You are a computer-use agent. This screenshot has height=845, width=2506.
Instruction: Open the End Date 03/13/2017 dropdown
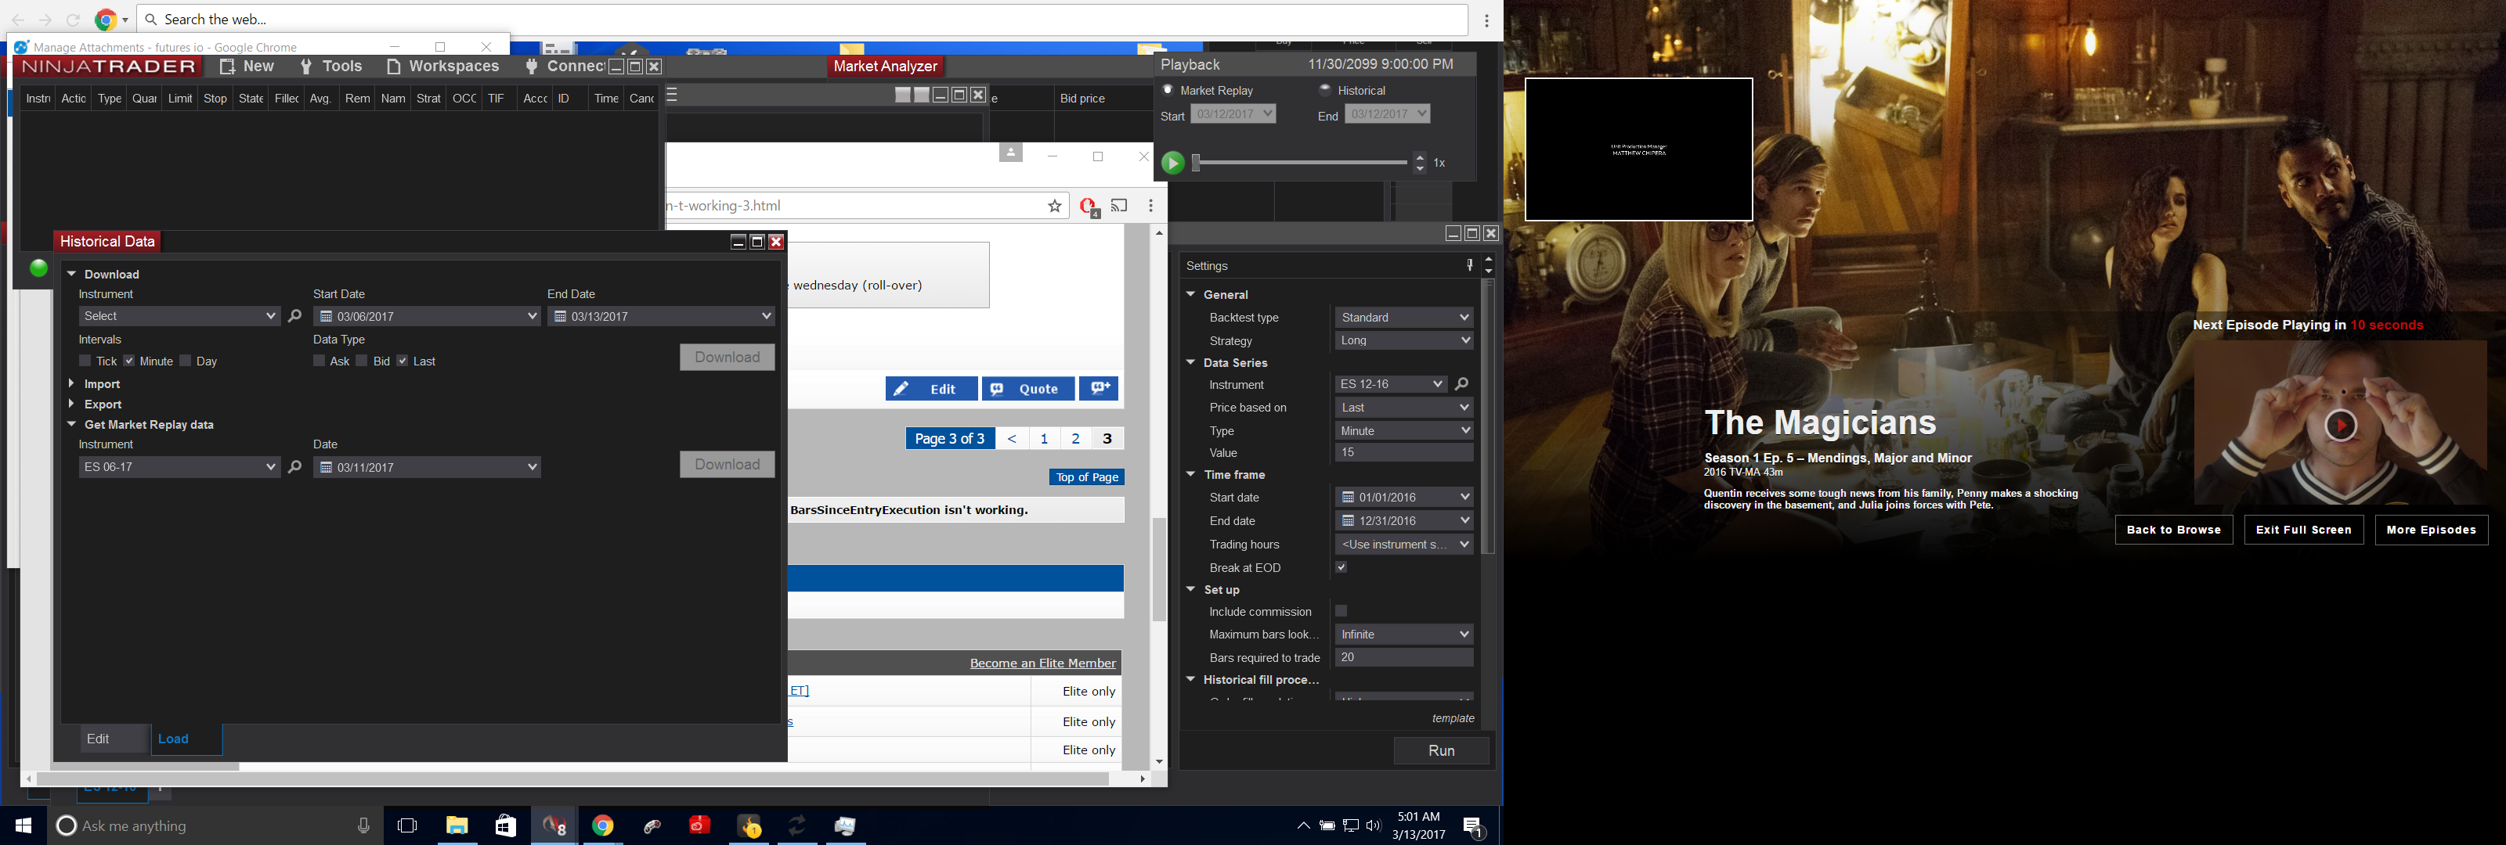662,316
